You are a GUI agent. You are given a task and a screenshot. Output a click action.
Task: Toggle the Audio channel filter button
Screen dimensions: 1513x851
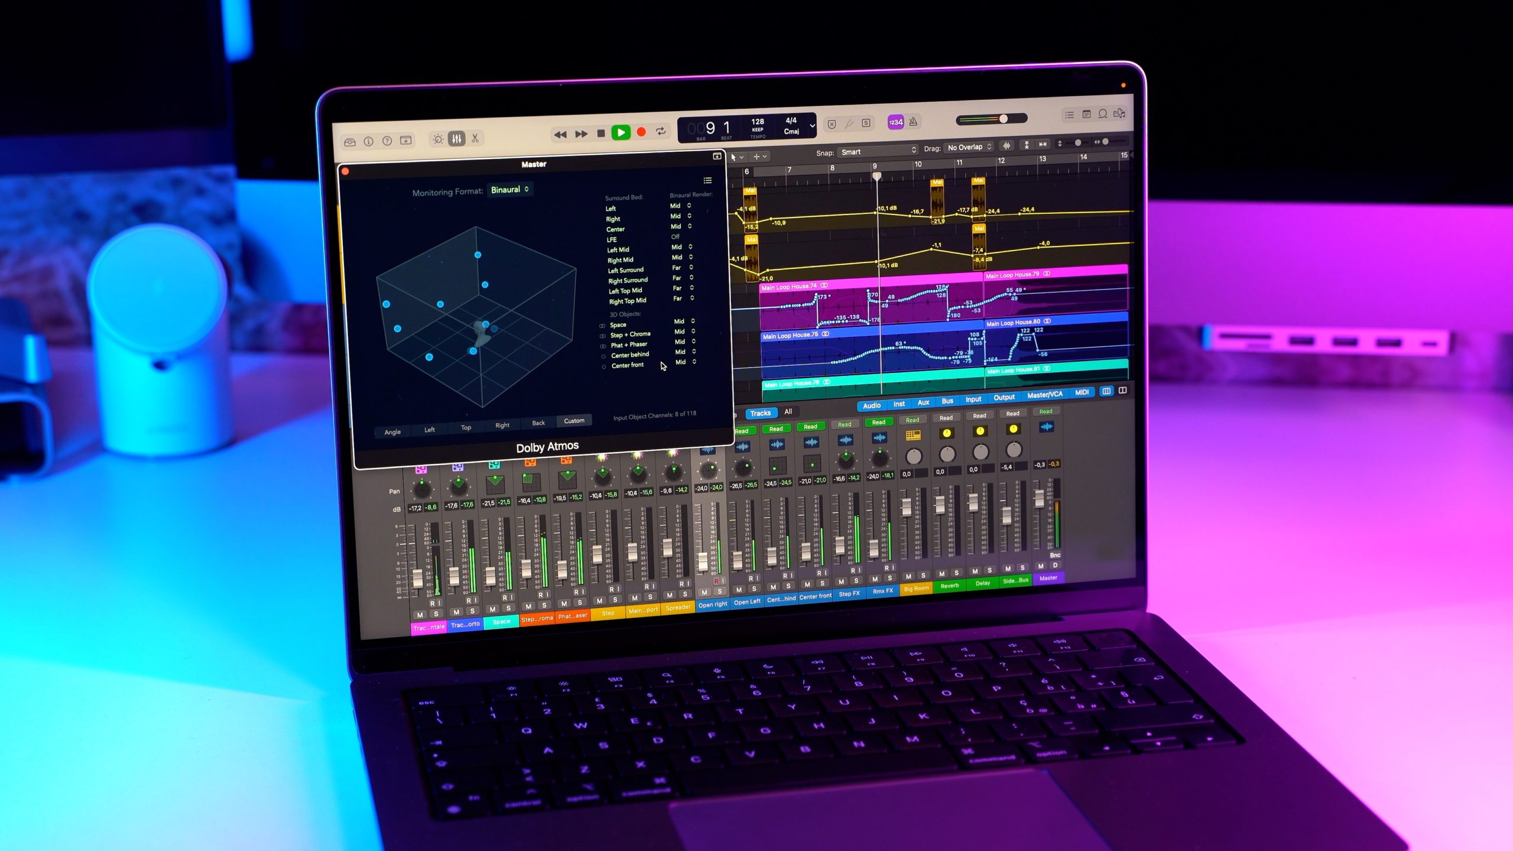[x=872, y=405]
